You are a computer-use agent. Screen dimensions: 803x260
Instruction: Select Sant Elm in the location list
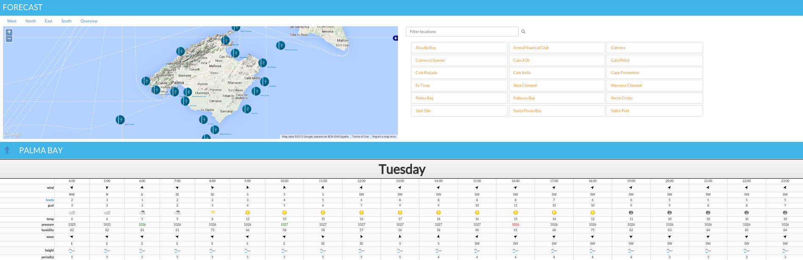pos(459,111)
